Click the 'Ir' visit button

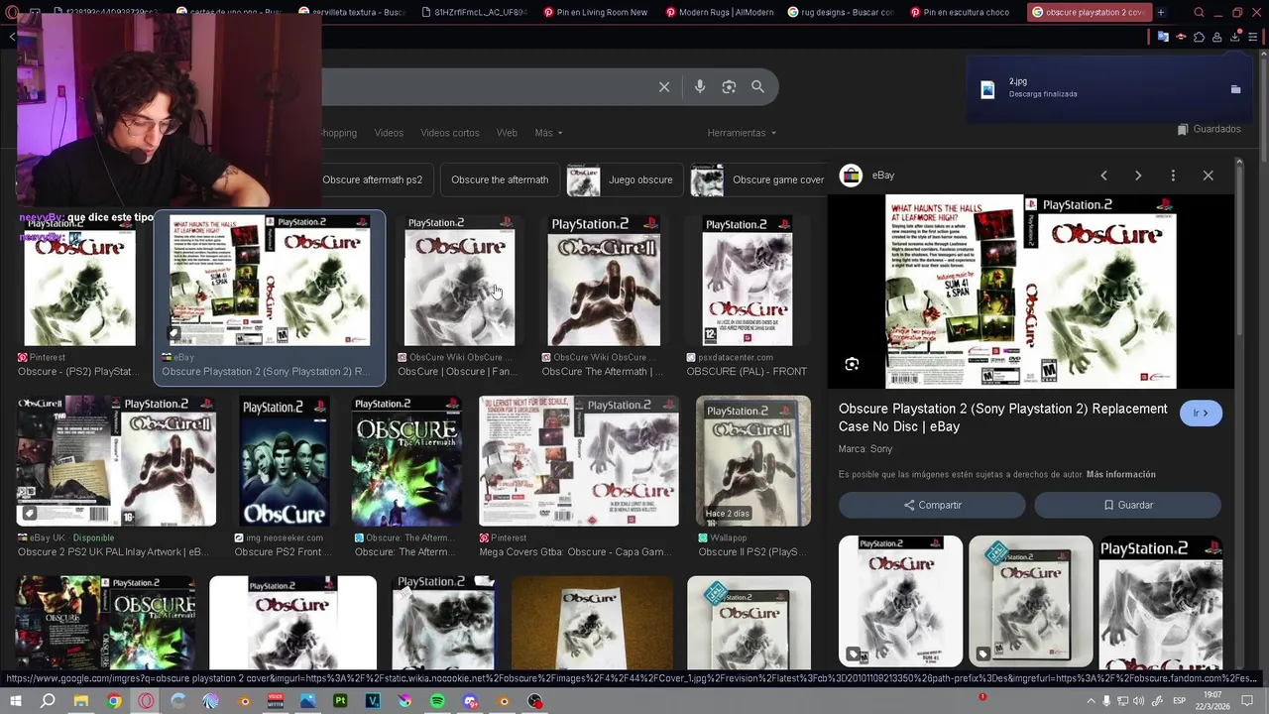[1201, 414]
